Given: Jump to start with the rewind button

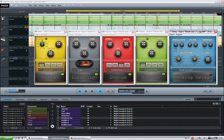Looking at the screenshot, I should (x=86, y=91).
